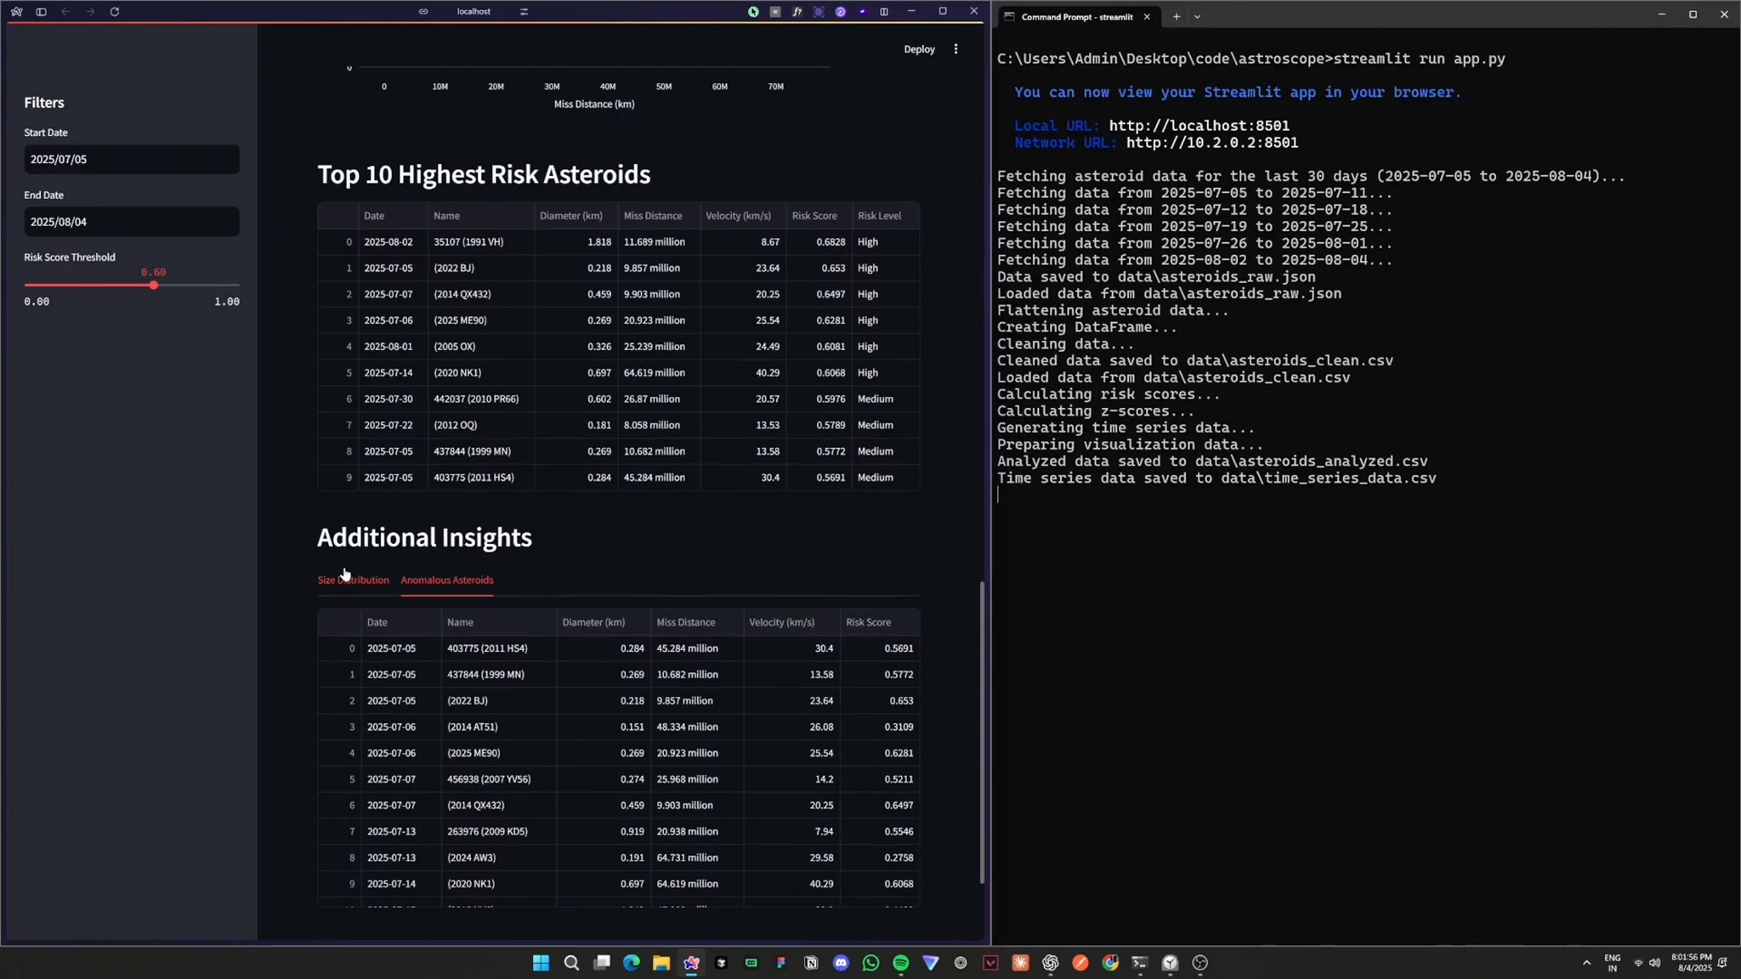Click the Risk Score Threshold slider handle
Image resolution: width=1741 pixels, height=979 pixels.
(154, 286)
